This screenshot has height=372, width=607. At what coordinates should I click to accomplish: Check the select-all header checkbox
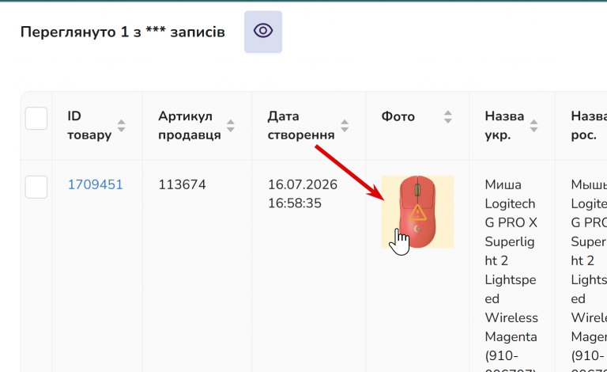coord(36,118)
